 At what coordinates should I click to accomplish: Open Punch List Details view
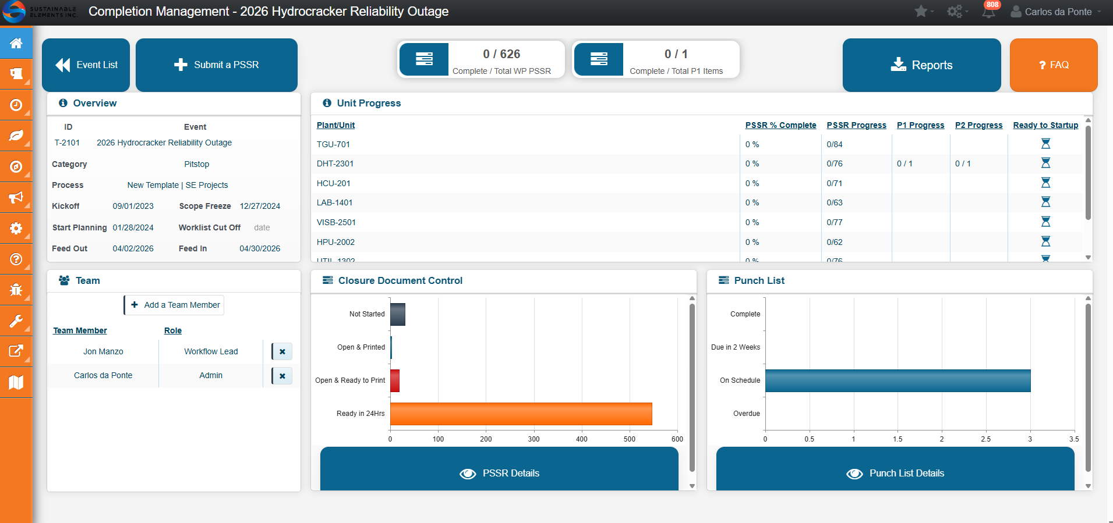(895, 470)
